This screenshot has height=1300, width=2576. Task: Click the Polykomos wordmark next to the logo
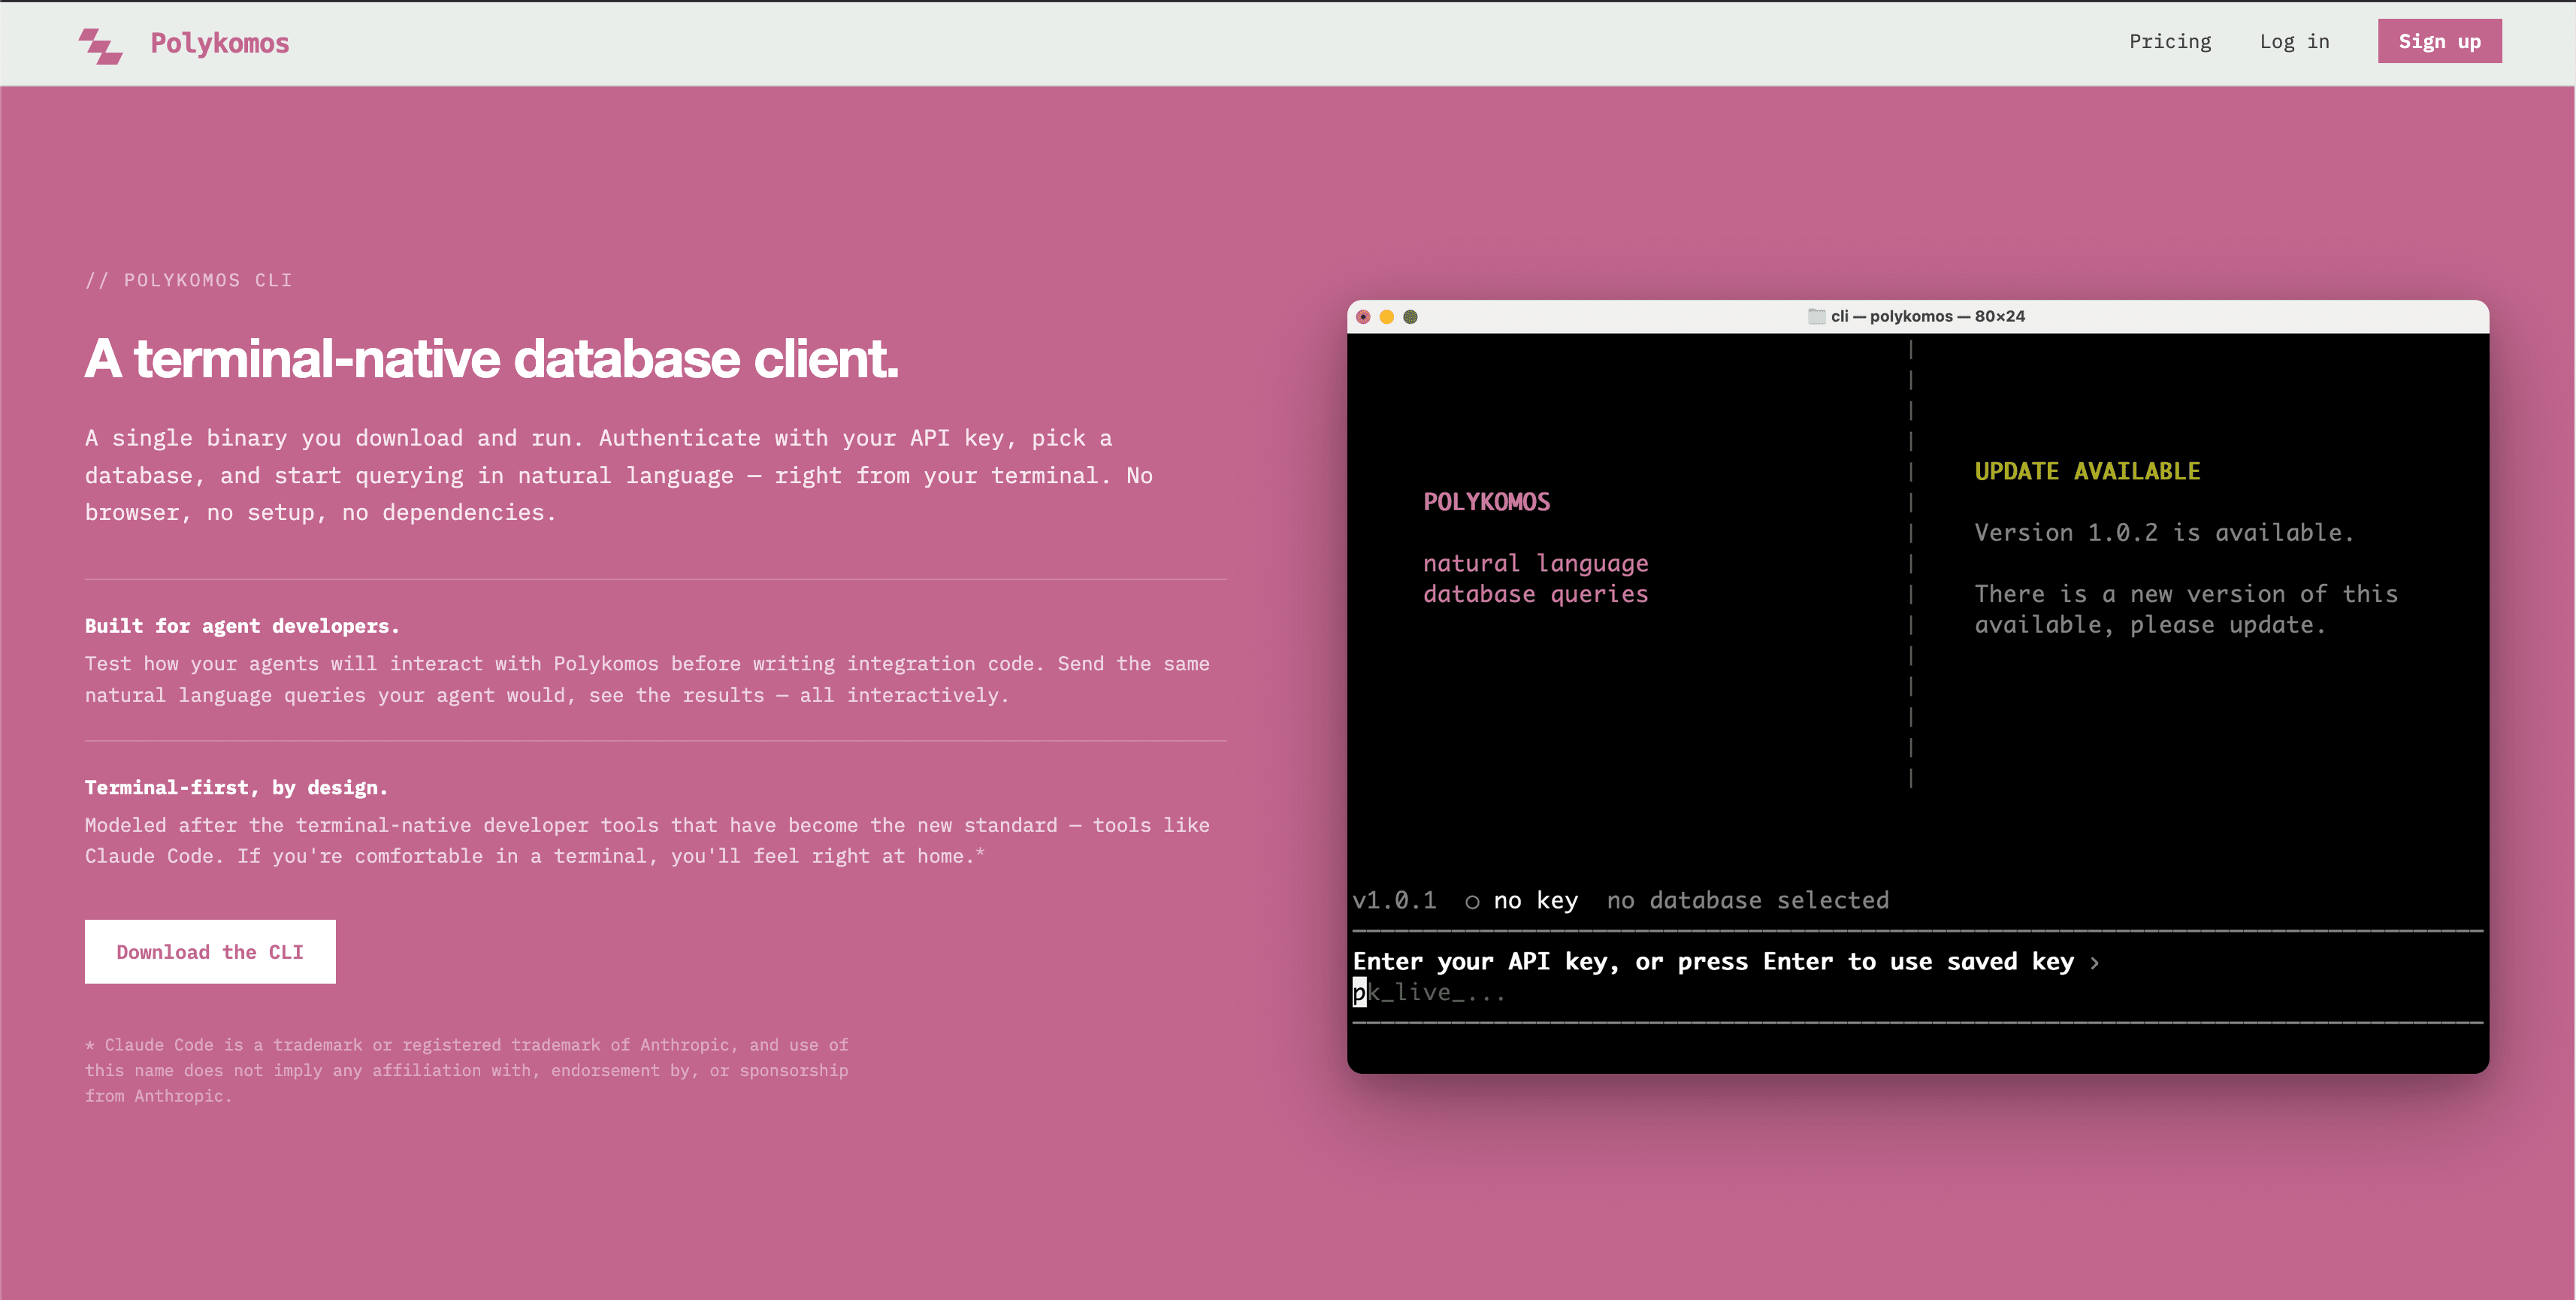[219, 43]
